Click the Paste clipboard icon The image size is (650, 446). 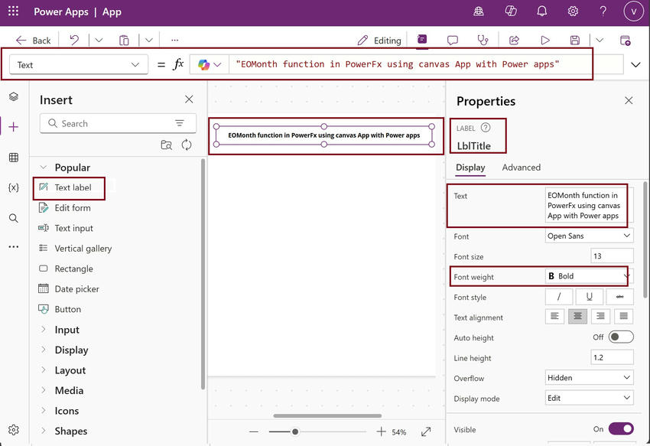click(x=124, y=41)
